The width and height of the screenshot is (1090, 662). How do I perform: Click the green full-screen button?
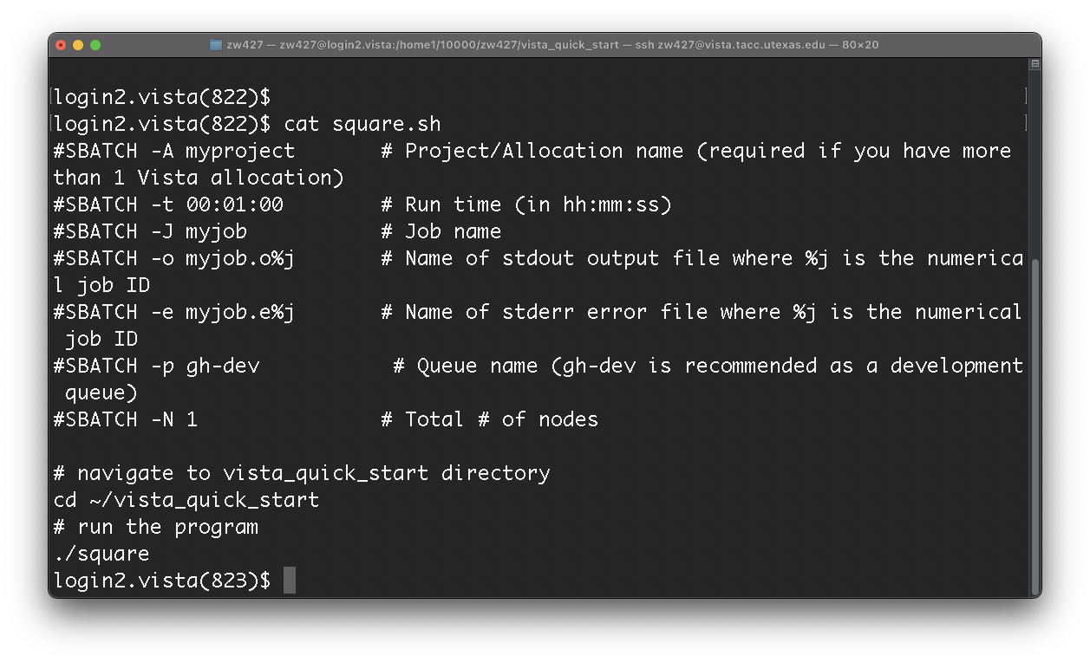[95, 44]
